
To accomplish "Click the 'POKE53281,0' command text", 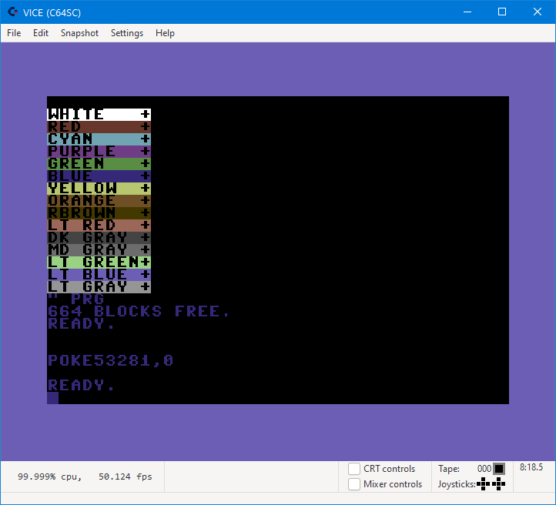I will [110, 361].
